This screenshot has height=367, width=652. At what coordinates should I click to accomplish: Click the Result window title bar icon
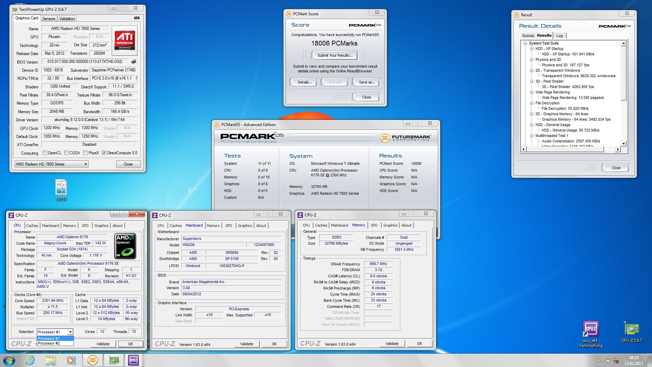point(517,15)
